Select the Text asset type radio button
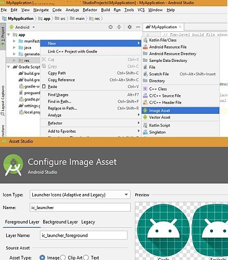Viewport: 228px width, 260px height. [x=86, y=257]
